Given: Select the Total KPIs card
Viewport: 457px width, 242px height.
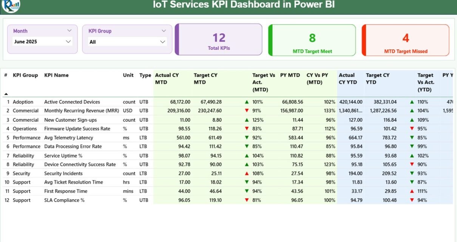Looking at the screenshot, I should 219,40.
